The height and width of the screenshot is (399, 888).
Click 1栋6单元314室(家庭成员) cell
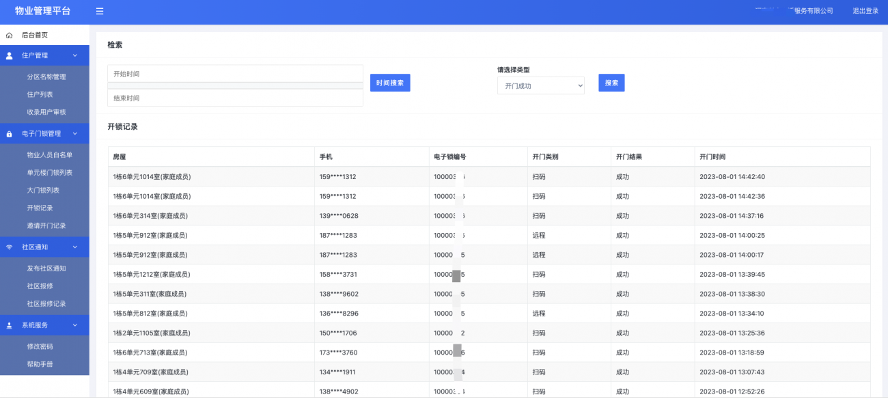211,216
